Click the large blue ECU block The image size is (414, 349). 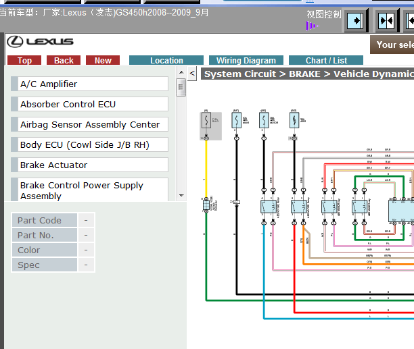pos(401,211)
